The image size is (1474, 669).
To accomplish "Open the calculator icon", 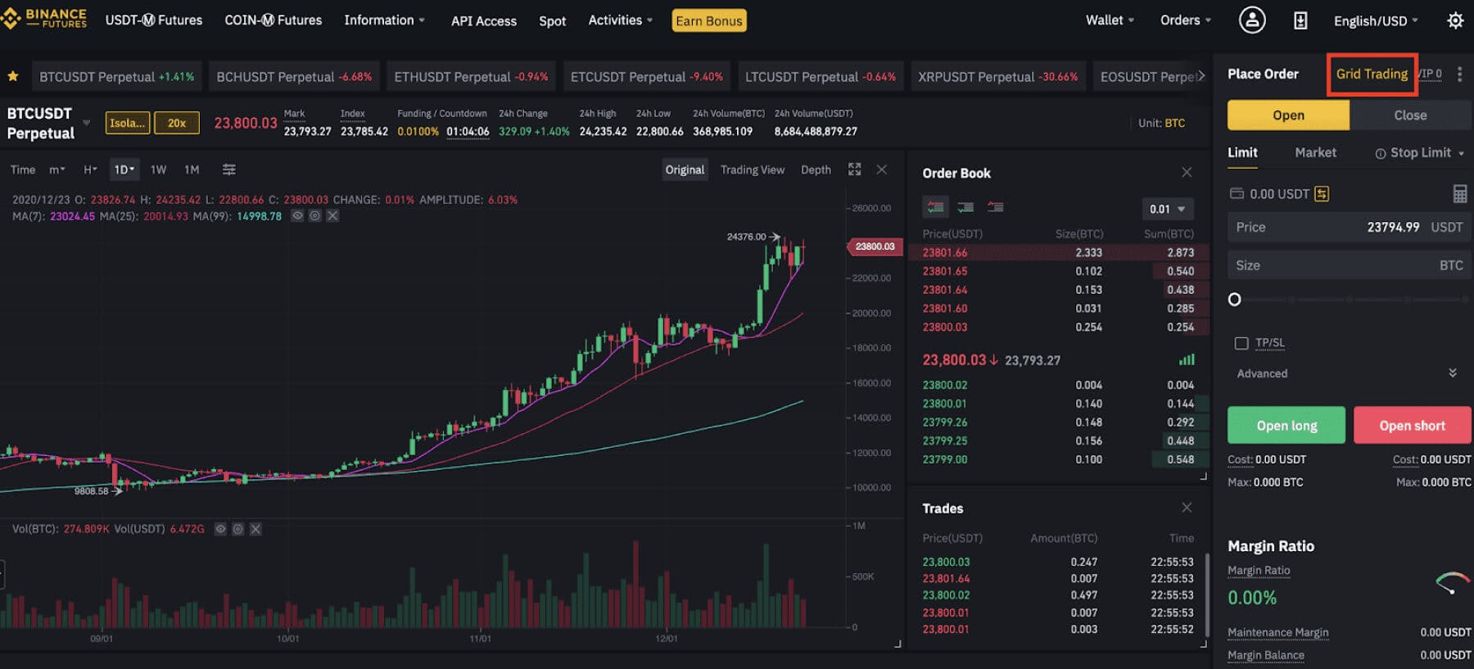I will click(x=1460, y=194).
